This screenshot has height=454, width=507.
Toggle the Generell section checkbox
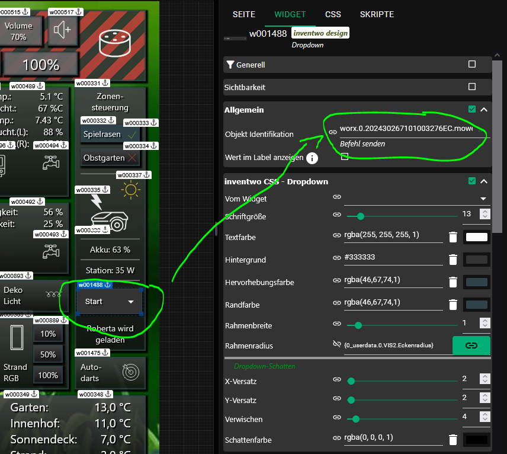[x=472, y=65]
